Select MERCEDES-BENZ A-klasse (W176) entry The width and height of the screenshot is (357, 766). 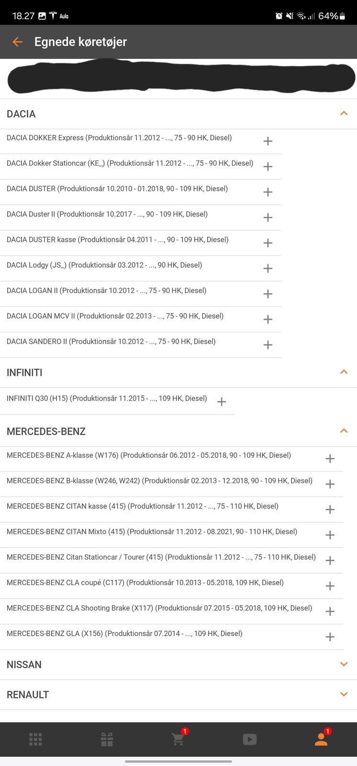[x=149, y=455]
